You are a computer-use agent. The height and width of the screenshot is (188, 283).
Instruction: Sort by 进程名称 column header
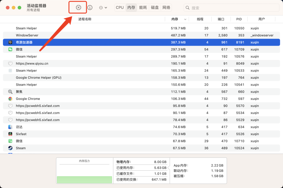click(x=85, y=19)
